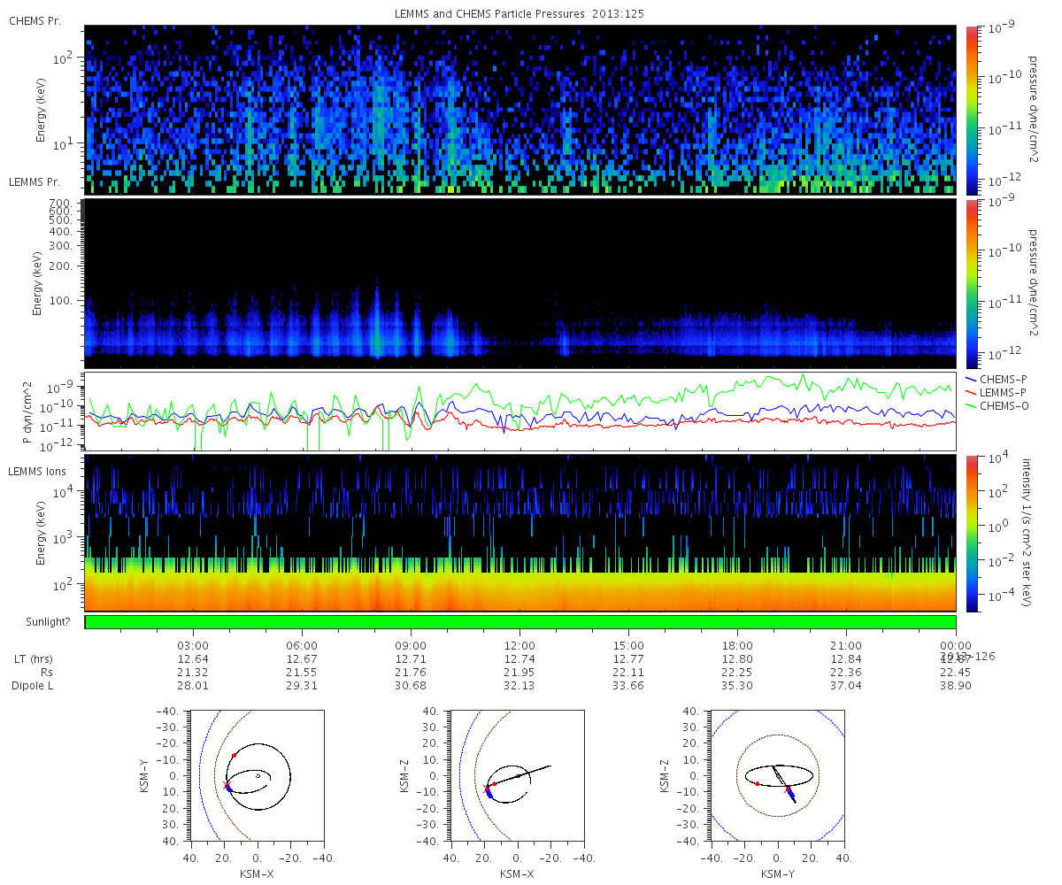Click the LEMMS Ions spectrogram panel
Image resolution: width=1062 pixels, height=885 pixels.
tap(520, 534)
